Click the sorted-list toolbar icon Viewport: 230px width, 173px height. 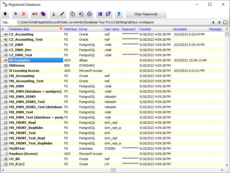108,14
